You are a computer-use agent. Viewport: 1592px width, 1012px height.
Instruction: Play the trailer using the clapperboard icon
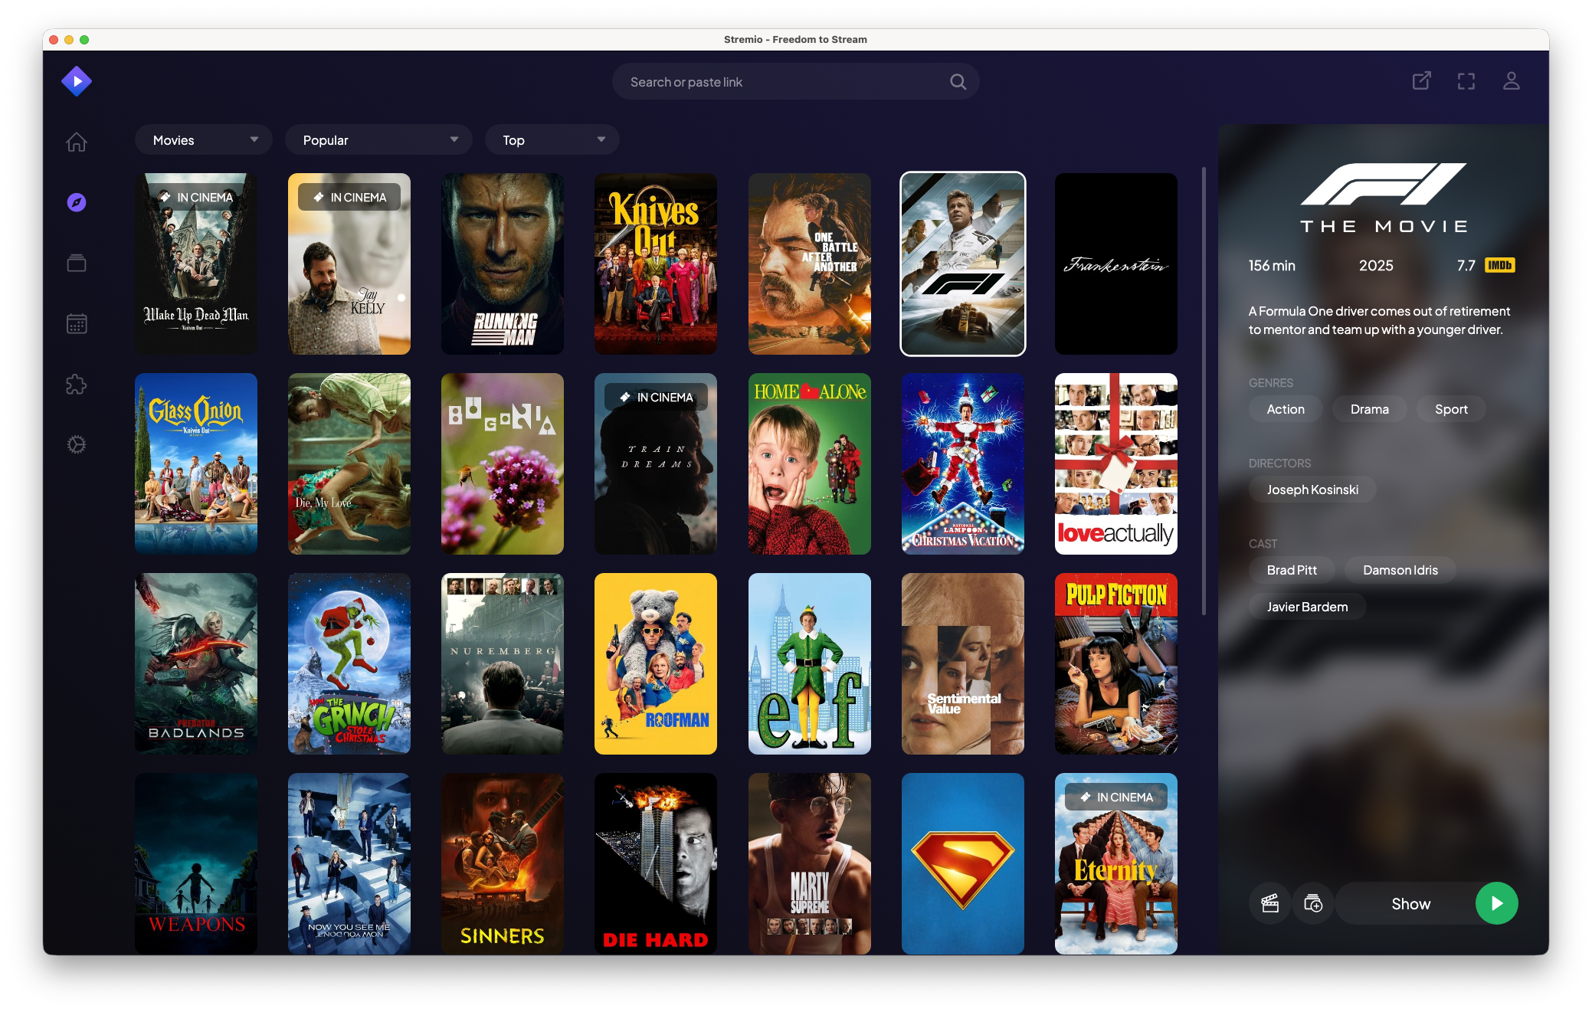point(1269,903)
